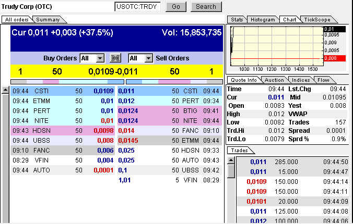Viewport: 353px width, 224px height.
Task: Open the Histogram tab
Action: click(263, 20)
